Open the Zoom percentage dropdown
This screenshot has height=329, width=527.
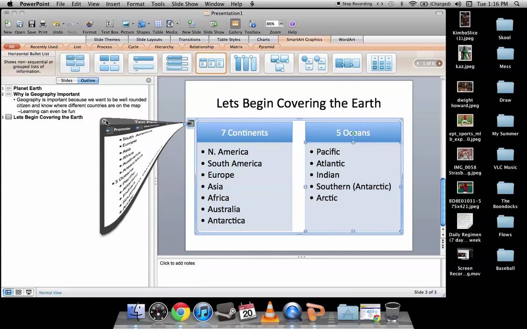point(281,24)
